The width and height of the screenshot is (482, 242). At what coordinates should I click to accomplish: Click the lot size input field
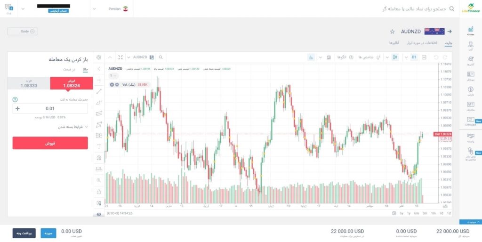(50, 109)
